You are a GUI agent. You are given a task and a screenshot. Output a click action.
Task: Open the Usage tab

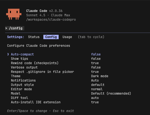(67, 37)
